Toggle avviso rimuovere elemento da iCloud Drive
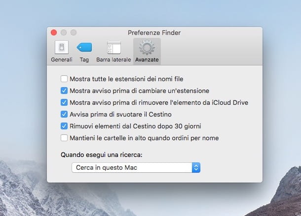Screen dimensions: 301x216 click(x=64, y=102)
